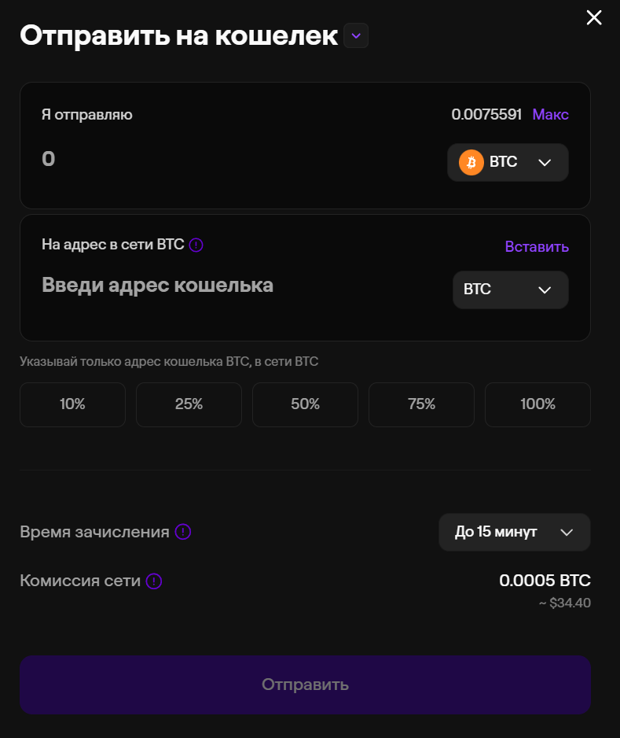Click the info icon next to network address label
620x738 pixels.
pos(196,245)
